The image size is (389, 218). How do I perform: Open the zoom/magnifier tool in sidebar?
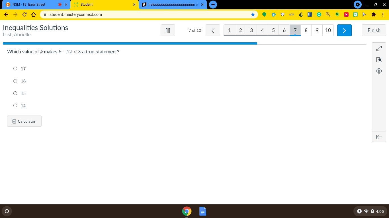click(379, 60)
